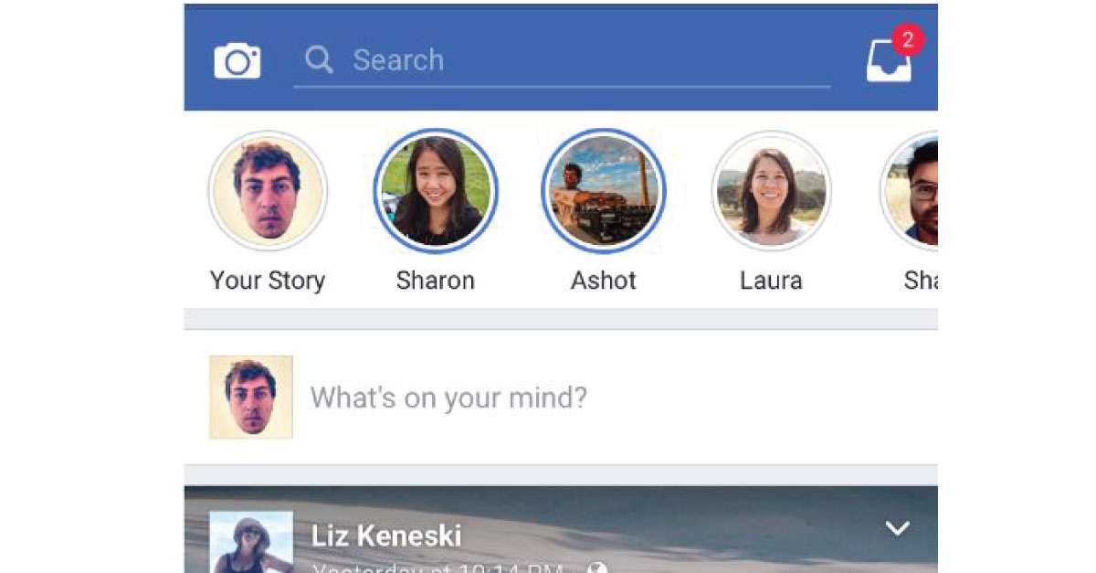Expand the post options chevron on Liz's post
Screen dimensions: 1096x573
(x=898, y=528)
